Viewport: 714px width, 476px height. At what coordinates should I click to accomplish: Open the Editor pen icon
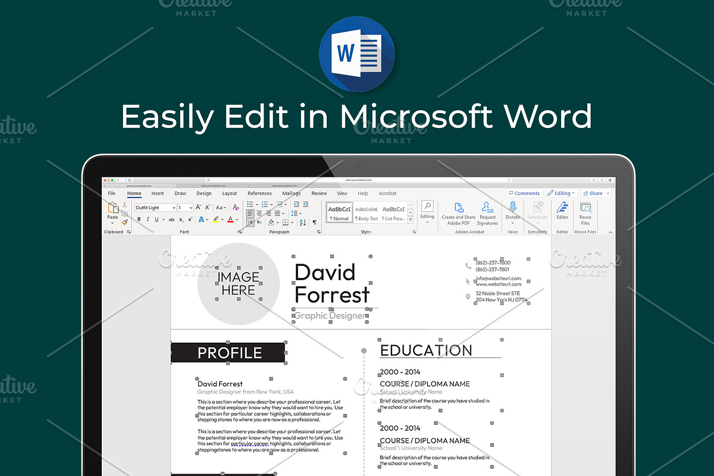(x=562, y=207)
